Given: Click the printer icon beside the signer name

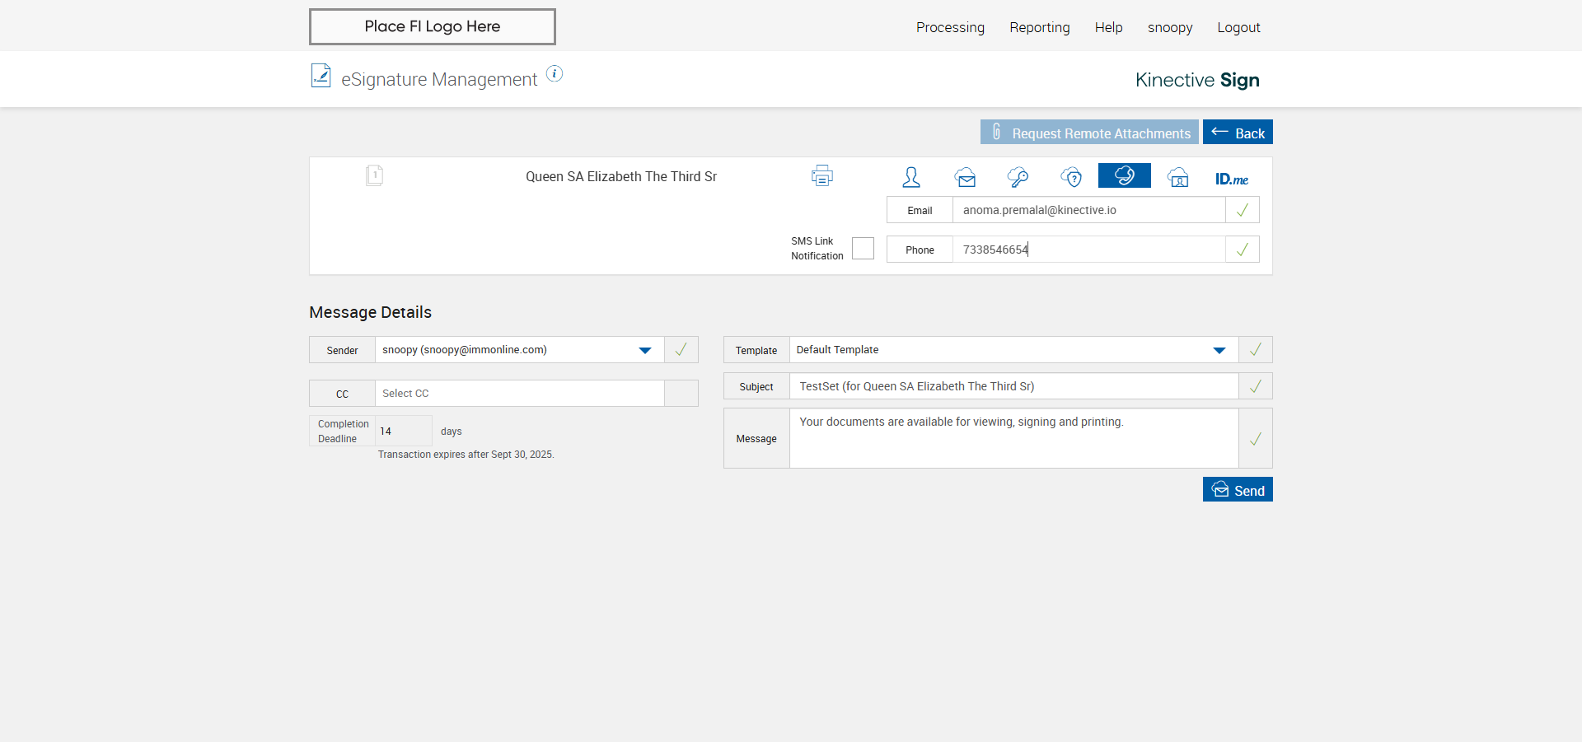Looking at the screenshot, I should [821, 175].
